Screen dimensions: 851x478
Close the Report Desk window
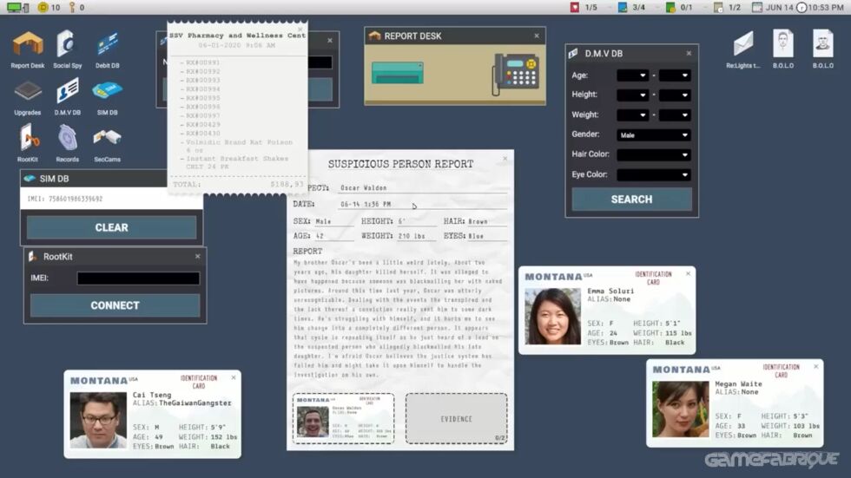tap(537, 36)
